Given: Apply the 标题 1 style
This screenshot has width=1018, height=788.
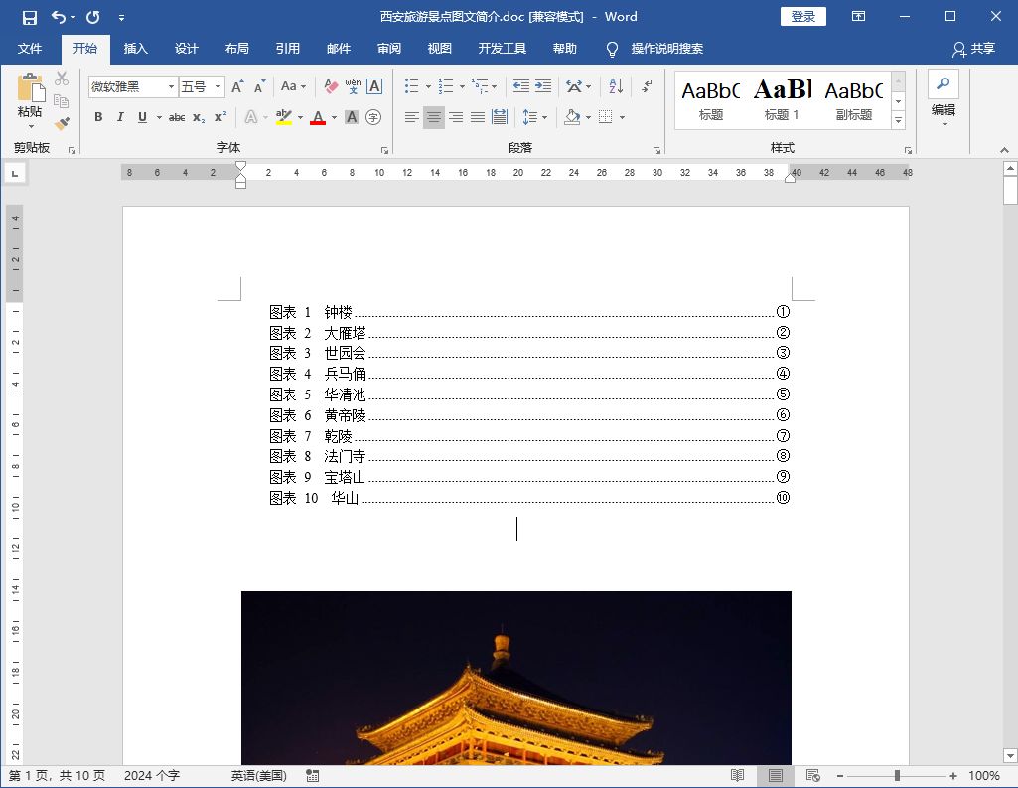Looking at the screenshot, I should (782, 97).
